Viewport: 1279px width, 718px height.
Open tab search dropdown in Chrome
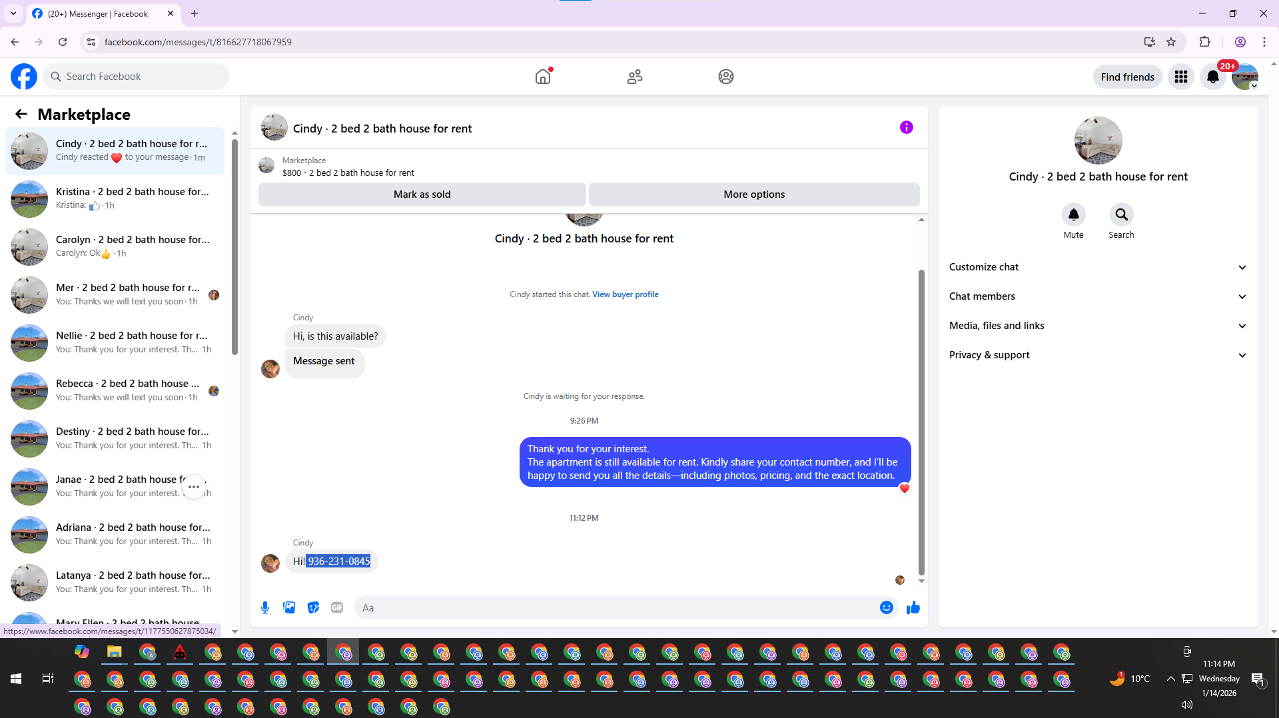point(13,13)
